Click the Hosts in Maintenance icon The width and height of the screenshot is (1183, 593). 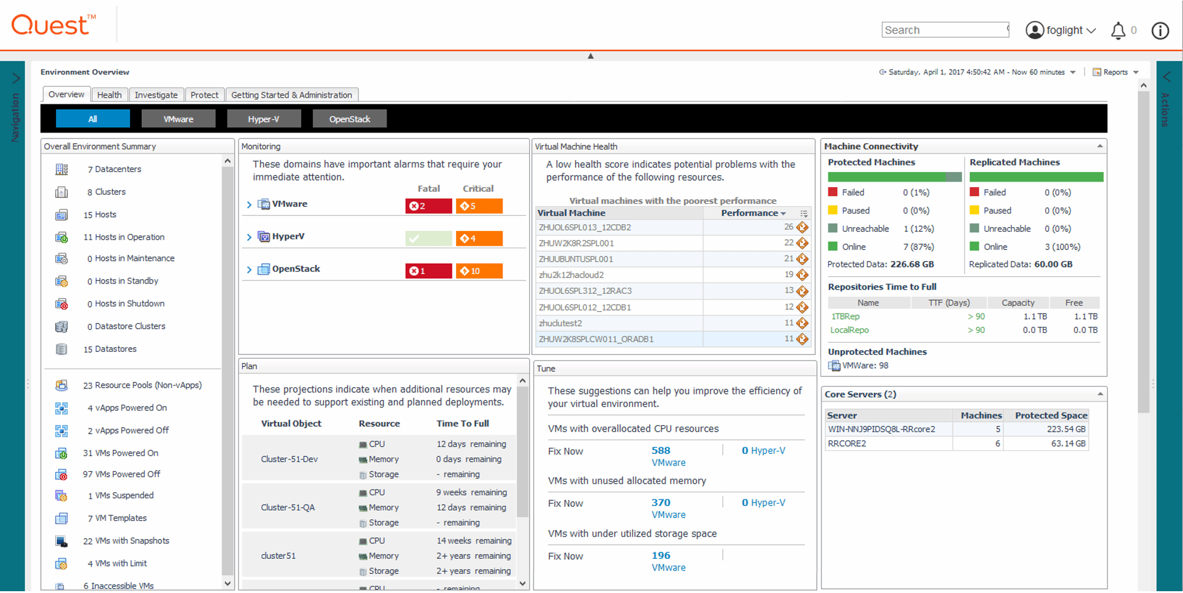61,259
